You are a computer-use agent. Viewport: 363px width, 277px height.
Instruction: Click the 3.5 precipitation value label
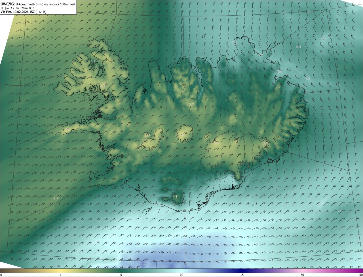277,88
